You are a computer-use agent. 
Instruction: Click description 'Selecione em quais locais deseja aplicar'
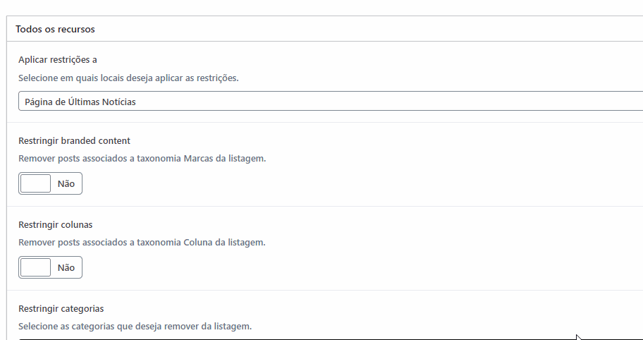[x=128, y=78]
